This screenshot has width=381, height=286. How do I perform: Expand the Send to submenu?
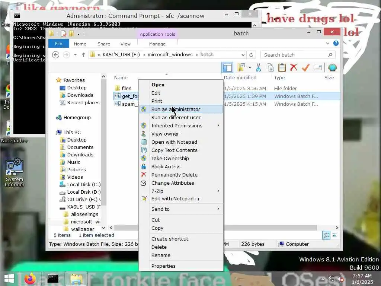click(x=181, y=209)
